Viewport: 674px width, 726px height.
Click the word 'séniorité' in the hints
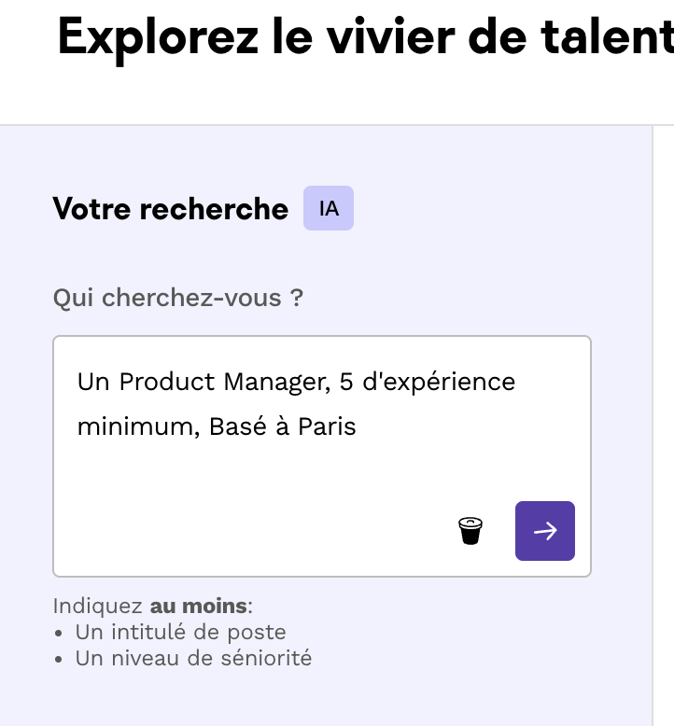click(x=269, y=658)
